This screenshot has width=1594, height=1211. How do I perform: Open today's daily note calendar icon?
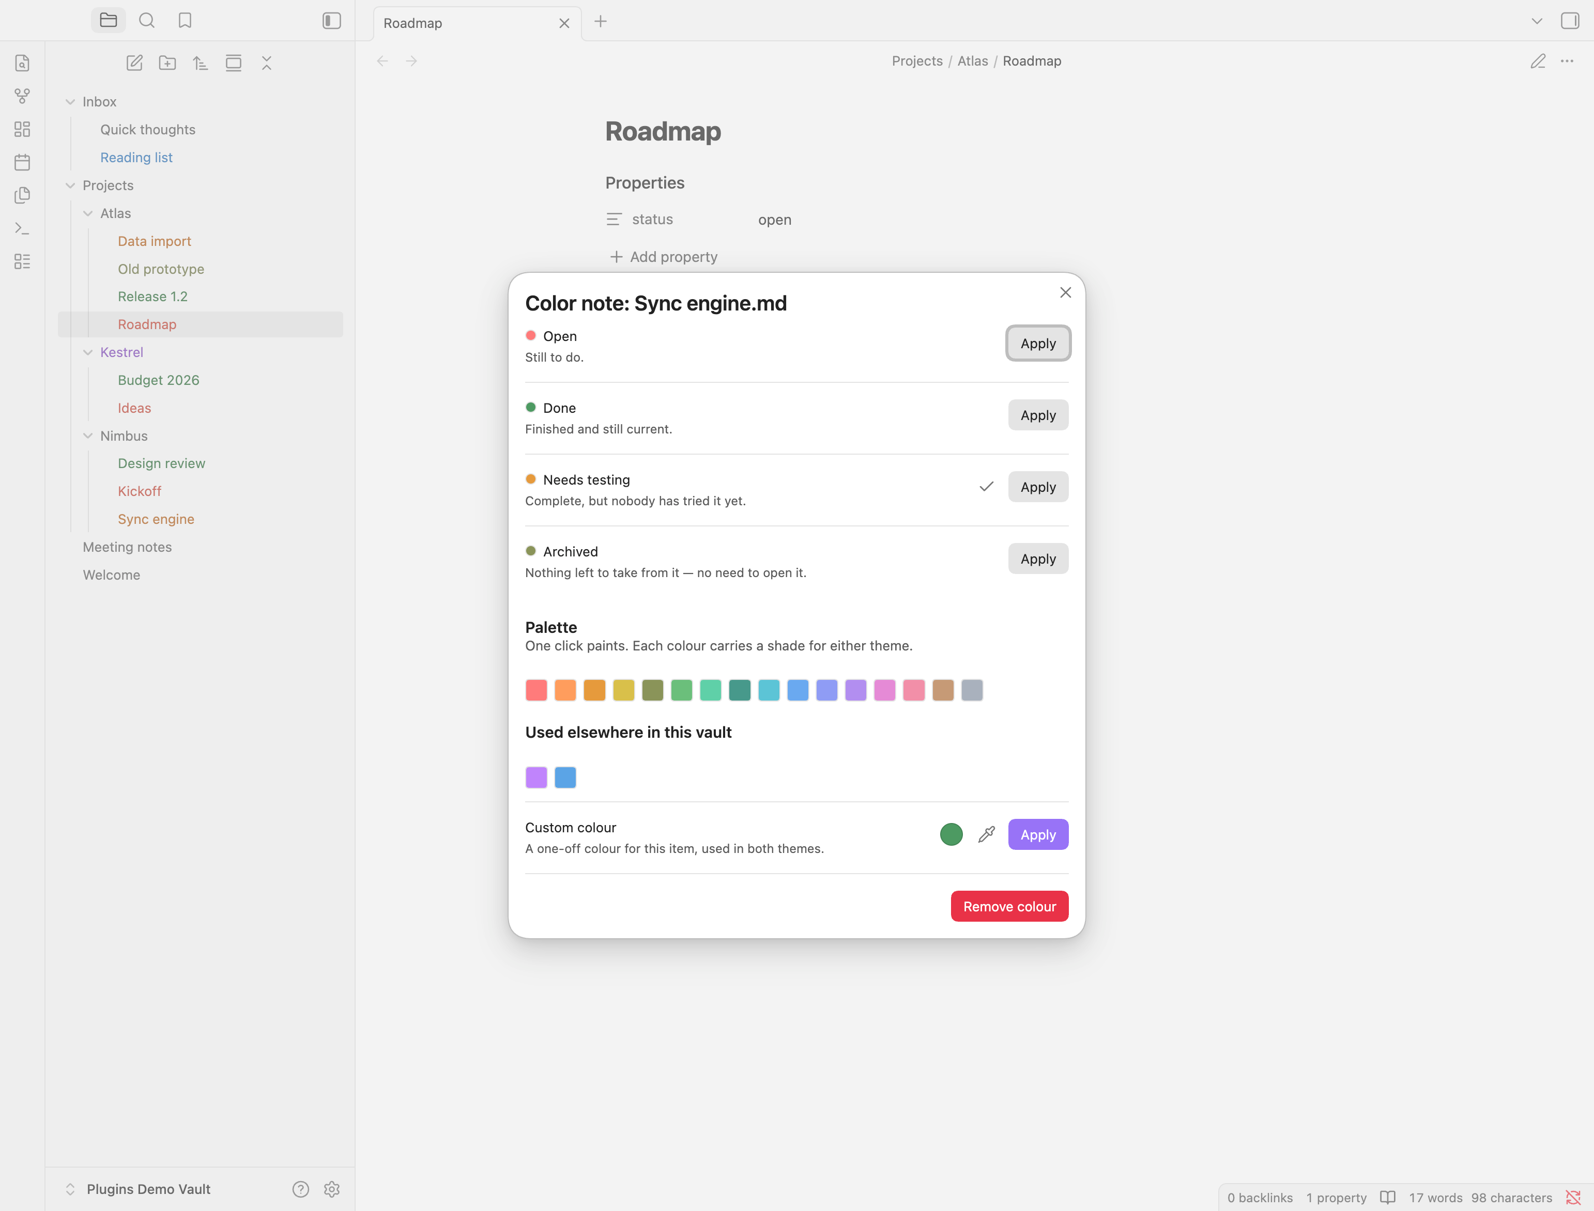22,162
